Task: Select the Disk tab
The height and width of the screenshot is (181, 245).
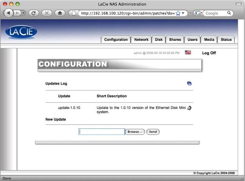Action: click(159, 40)
